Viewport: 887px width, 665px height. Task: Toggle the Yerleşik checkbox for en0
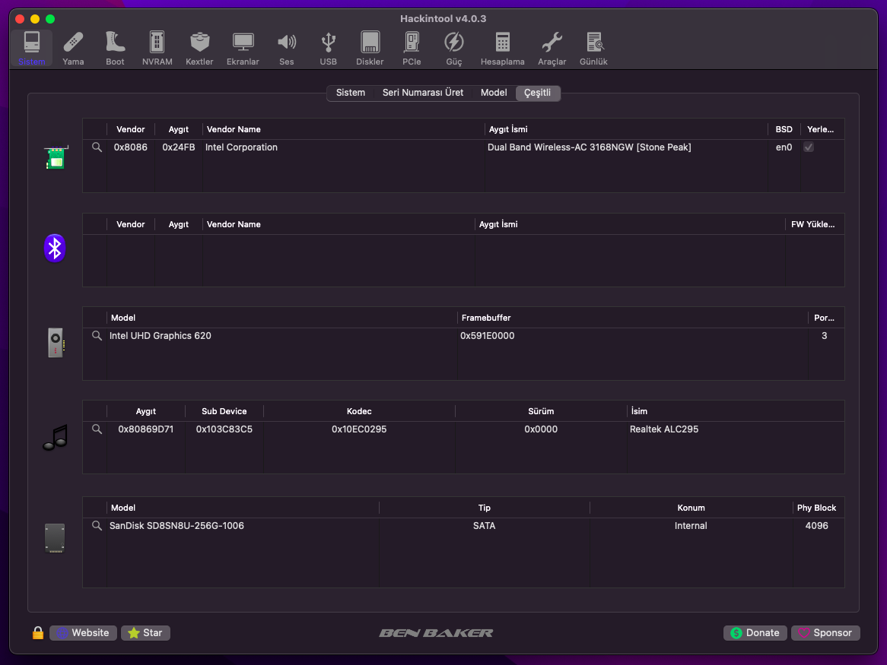coord(809,147)
